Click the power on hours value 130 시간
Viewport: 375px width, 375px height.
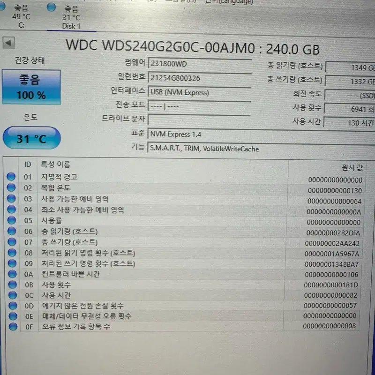[x=349, y=123]
